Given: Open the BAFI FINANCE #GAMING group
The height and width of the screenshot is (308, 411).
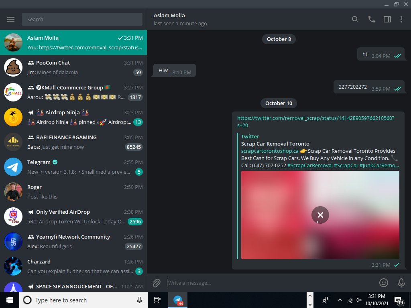Looking at the screenshot, I should [73, 142].
